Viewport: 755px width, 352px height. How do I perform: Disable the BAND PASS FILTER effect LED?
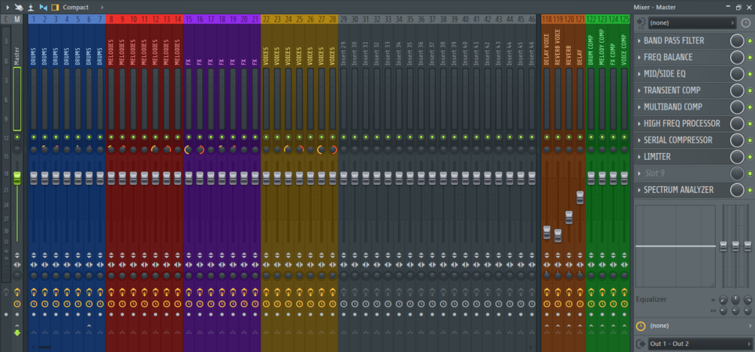click(750, 41)
